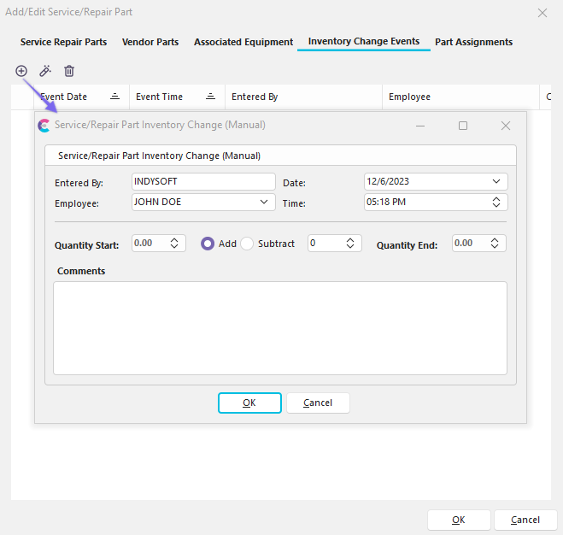
Task: Click the delete event trash icon
Action: (69, 71)
